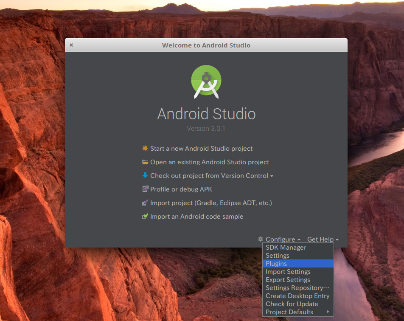Screen dimensions: 404x321
Task: Click the Version 3.0.1 text
Action: [206, 128]
